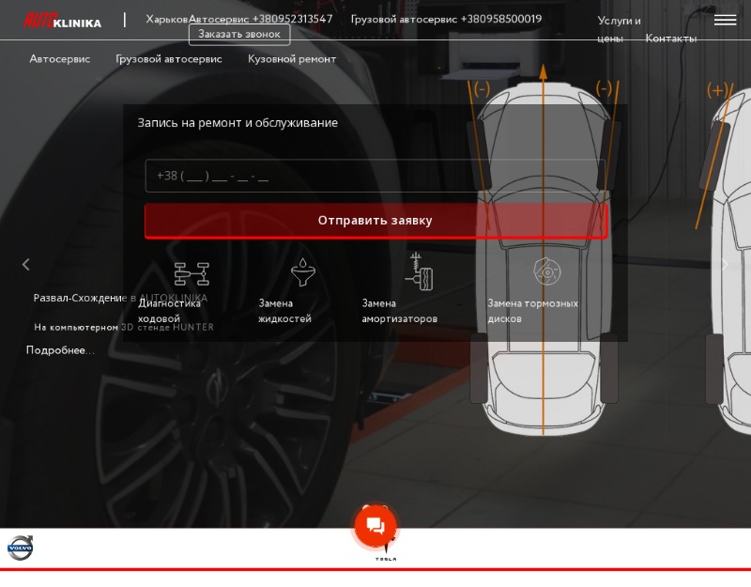
Task: Click the AutoKlinika logo
Action: pyautogui.click(x=62, y=21)
